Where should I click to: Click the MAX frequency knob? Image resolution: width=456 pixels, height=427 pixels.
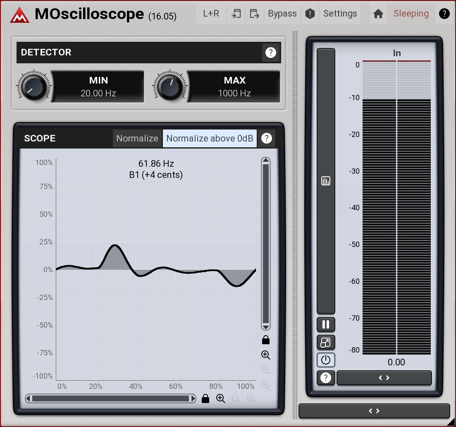pos(170,87)
